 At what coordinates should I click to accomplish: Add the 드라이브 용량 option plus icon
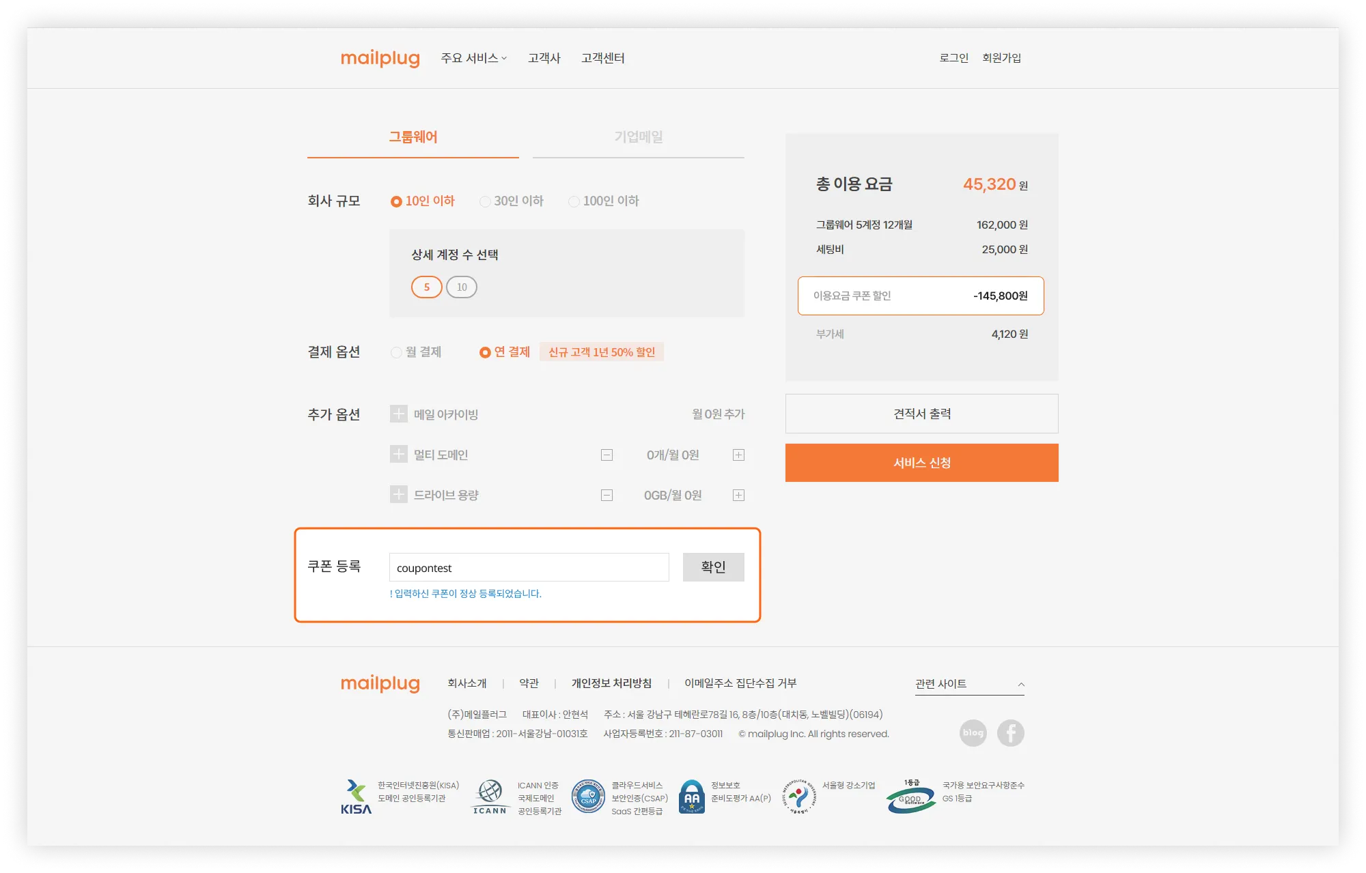tap(399, 494)
